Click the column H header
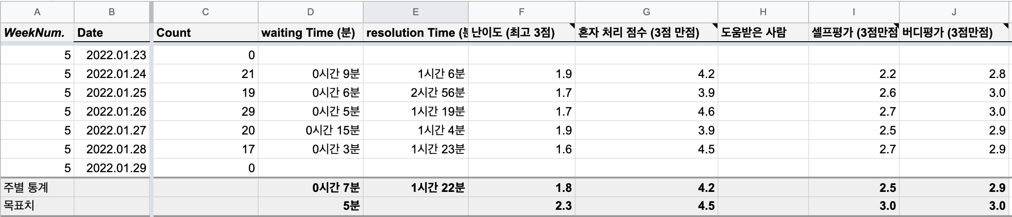 [x=763, y=12]
